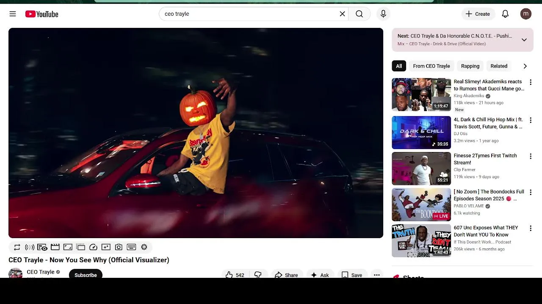Toggle cinema mode clapperboard icon
The image size is (542, 304).
coord(55,247)
